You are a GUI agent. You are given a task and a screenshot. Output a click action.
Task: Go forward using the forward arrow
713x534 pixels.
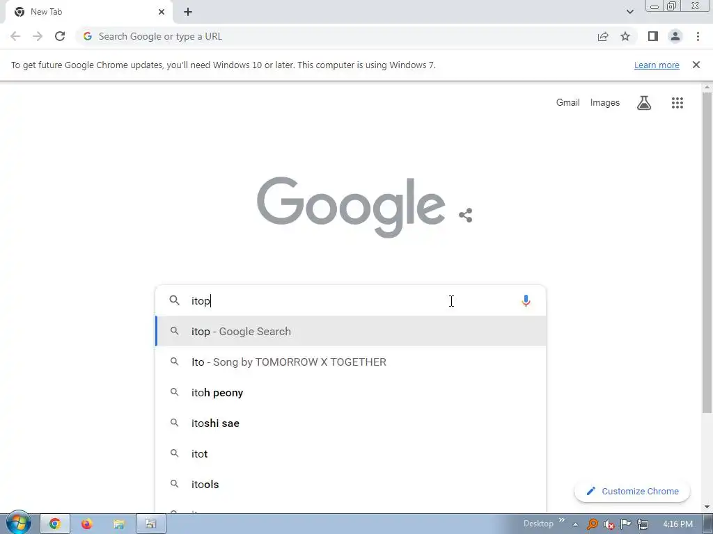click(x=38, y=36)
